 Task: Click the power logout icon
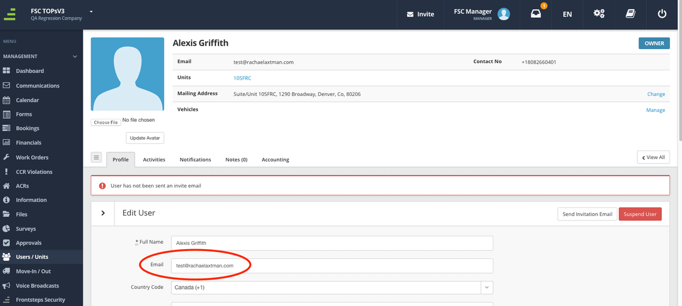coord(662,14)
